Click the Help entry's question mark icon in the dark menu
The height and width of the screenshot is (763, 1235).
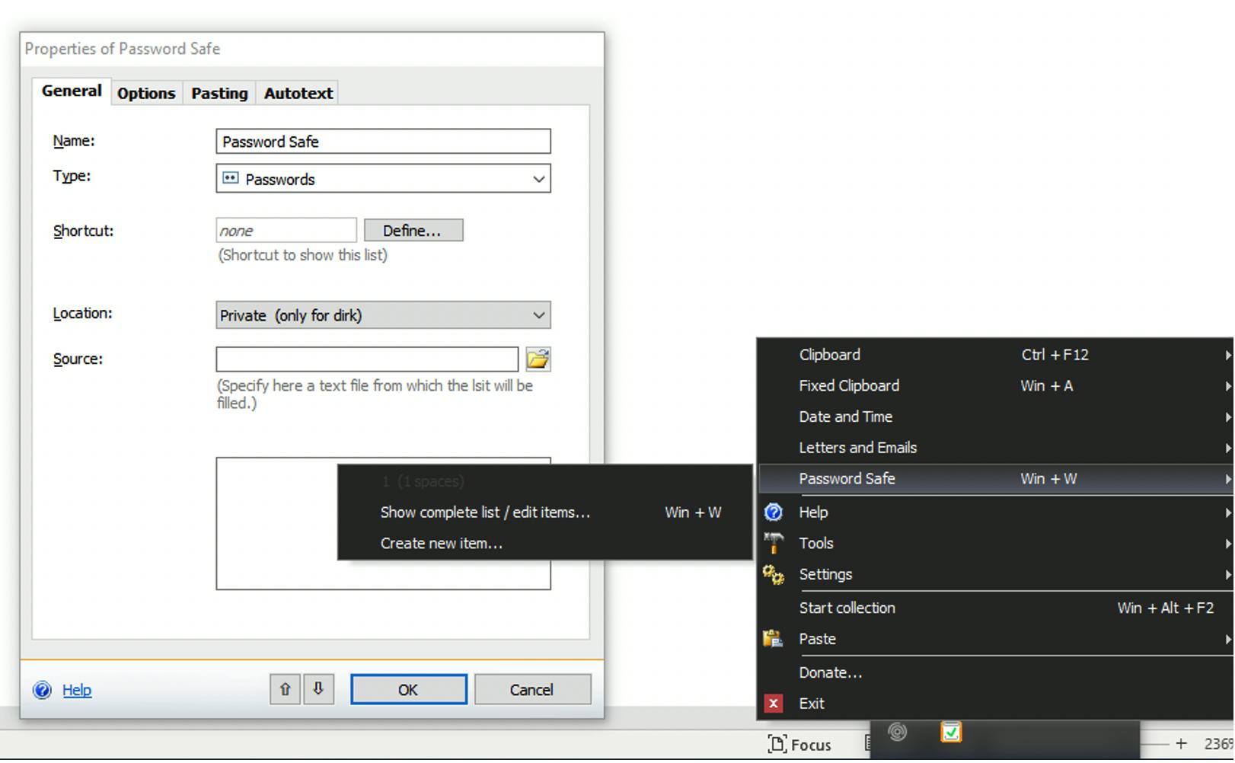[773, 512]
